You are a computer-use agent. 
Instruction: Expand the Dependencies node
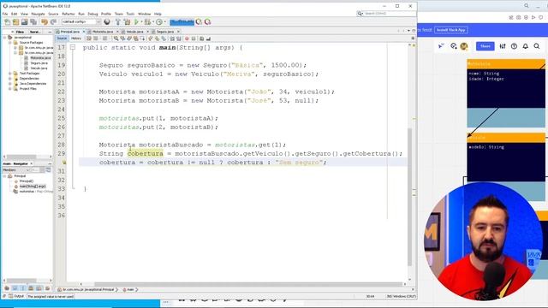(10, 79)
